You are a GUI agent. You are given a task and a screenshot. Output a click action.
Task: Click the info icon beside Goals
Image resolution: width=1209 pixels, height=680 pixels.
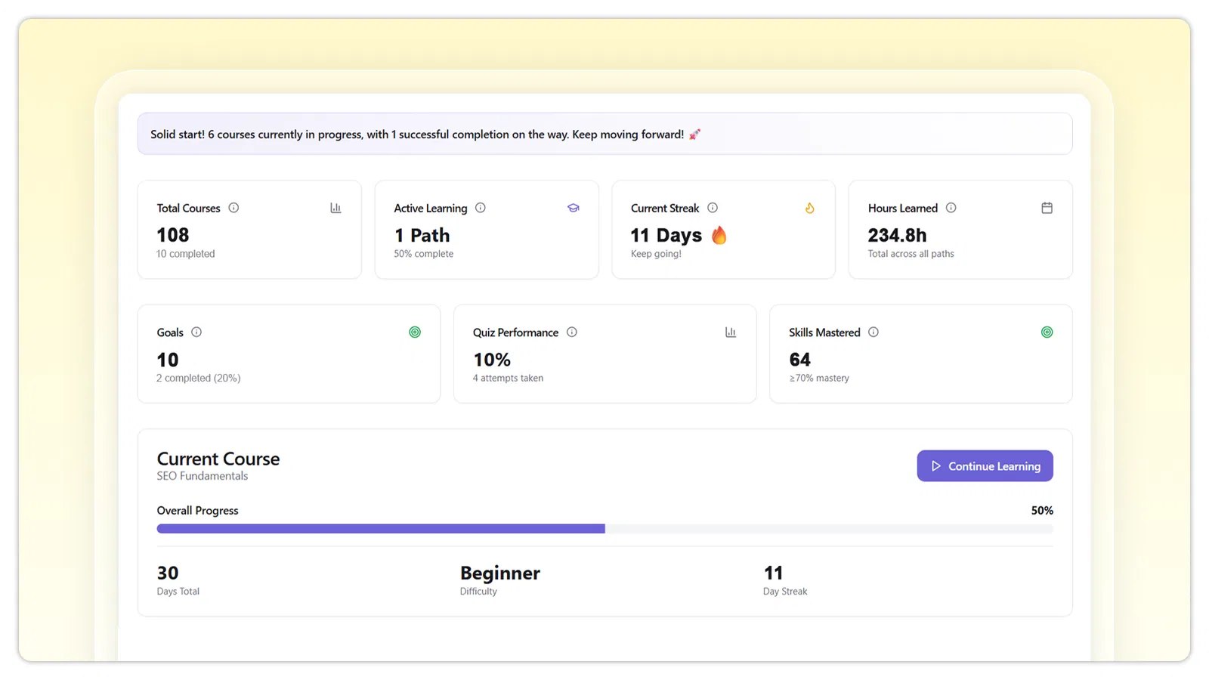196,332
